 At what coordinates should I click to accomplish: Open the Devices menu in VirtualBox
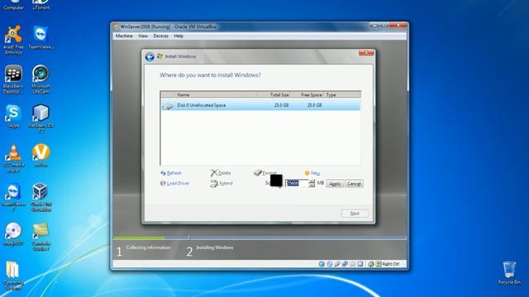tap(160, 35)
